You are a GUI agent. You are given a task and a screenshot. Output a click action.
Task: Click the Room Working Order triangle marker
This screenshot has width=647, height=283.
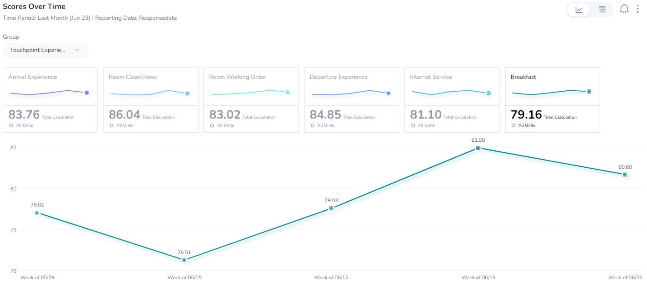coord(288,92)
